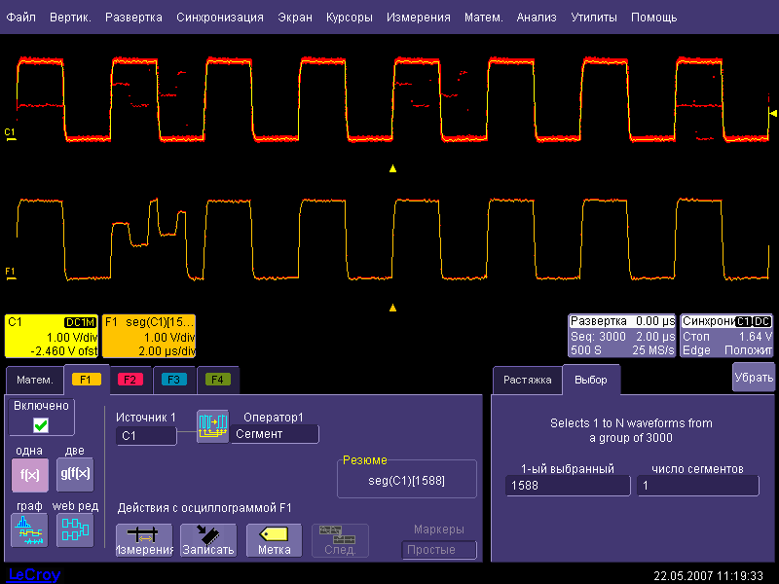
Task: Select the dual function g(f(x)) icon
Action: 74,474
